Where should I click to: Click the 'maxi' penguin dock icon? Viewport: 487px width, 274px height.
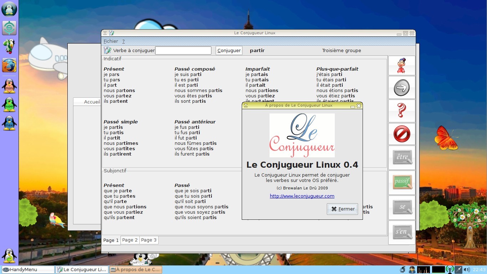click(x=9, y=123)
